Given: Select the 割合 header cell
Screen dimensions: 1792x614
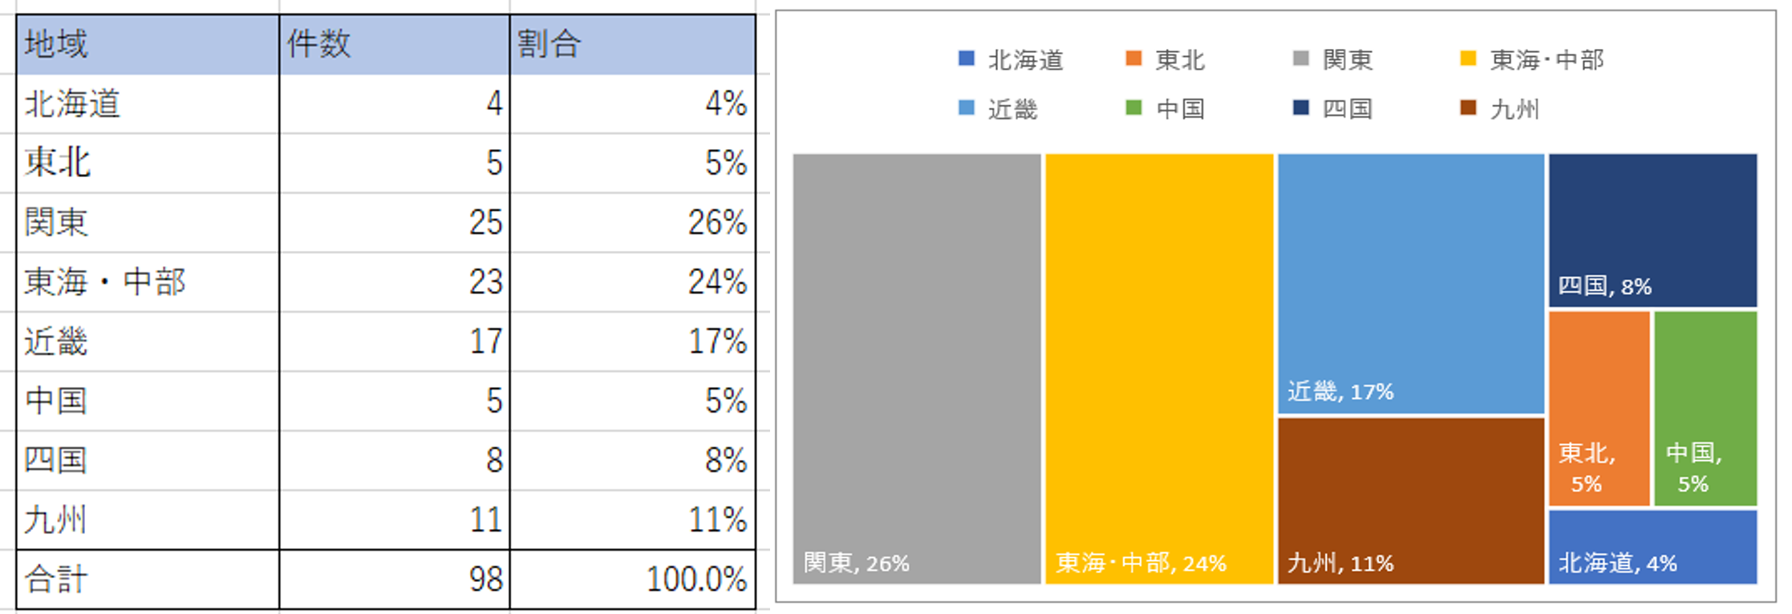Looking at the screenshot, I should (632, 44).
